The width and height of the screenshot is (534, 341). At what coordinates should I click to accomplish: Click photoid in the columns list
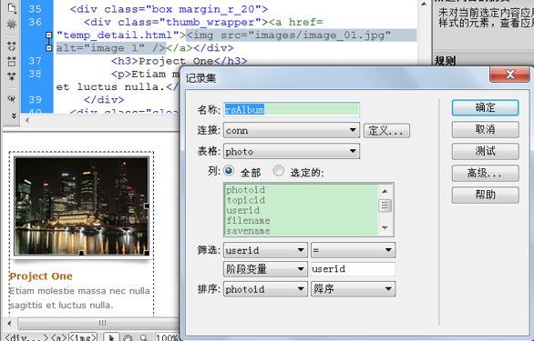245,190
